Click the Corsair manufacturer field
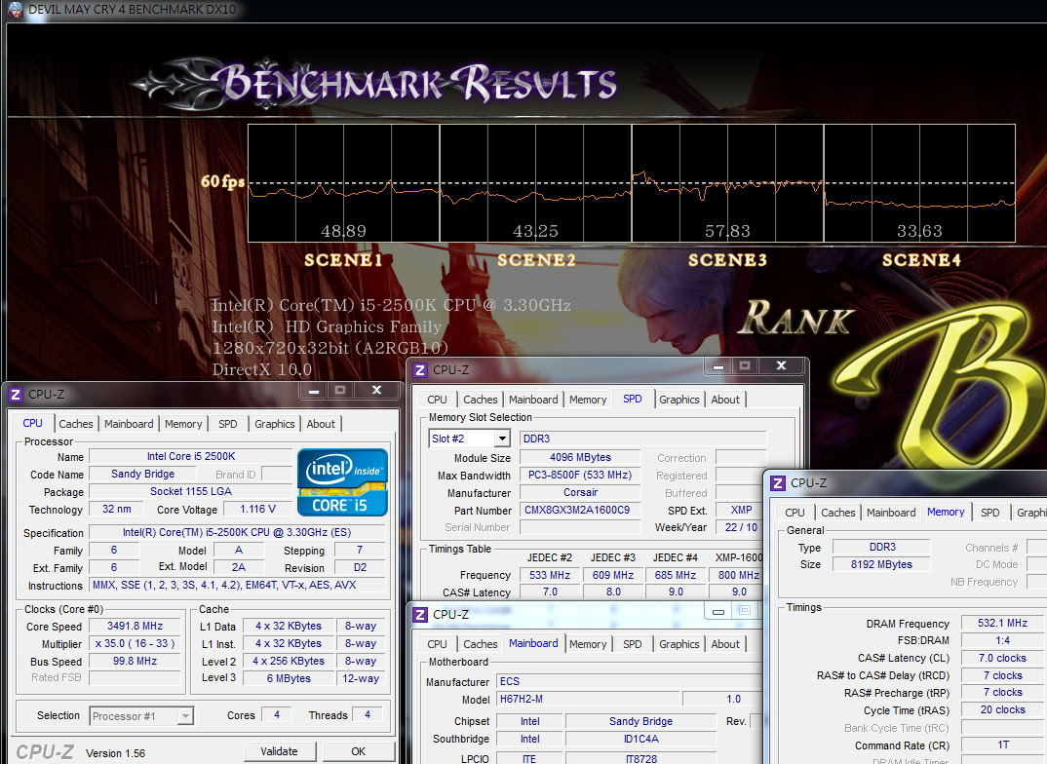 (x=580, y=492)
